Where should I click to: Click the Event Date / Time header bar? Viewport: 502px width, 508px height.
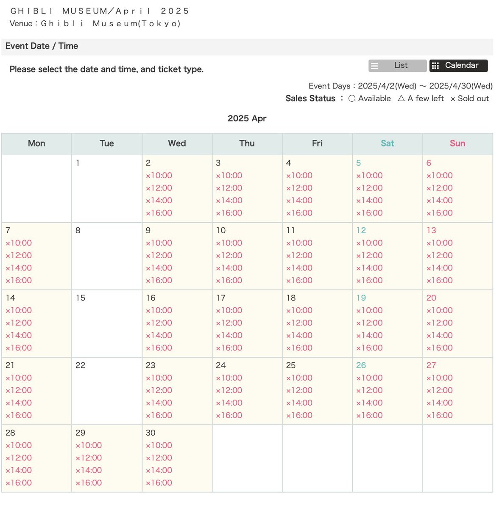point(41,46)
